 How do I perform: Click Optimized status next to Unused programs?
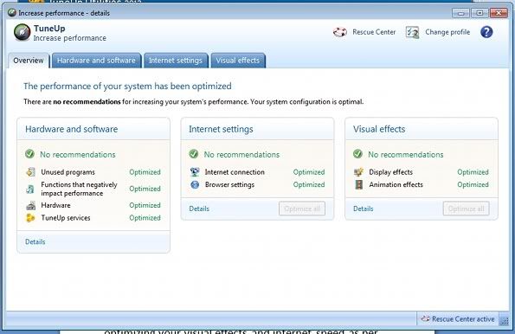coord(145,172)
